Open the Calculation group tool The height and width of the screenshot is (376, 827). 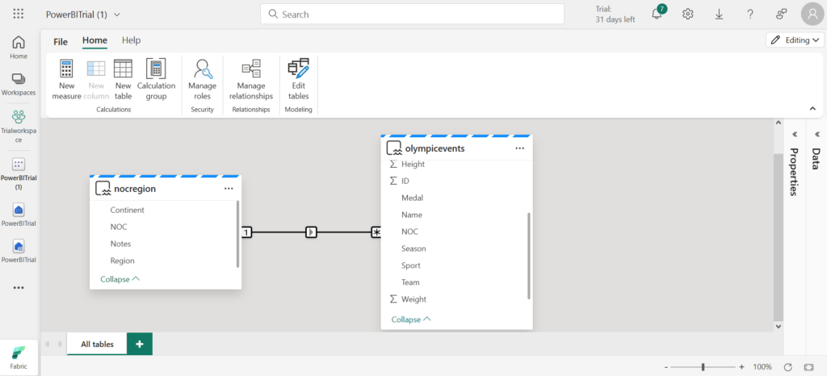pos(156,69)
